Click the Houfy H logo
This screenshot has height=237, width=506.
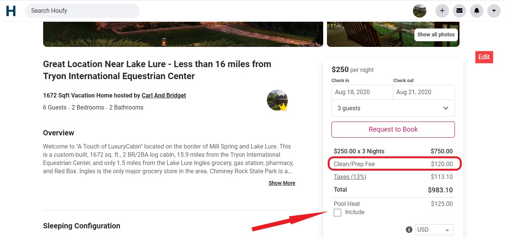click(x=11, y=11)
